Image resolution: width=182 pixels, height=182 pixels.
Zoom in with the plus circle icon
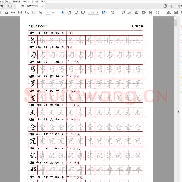point(83,12)
